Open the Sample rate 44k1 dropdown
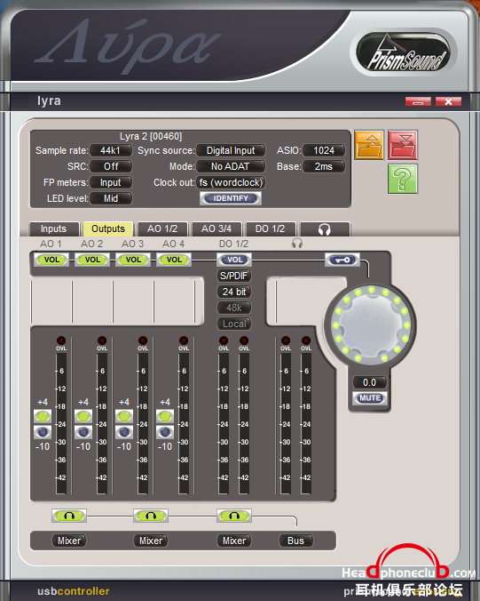 [x=111, y=150]
